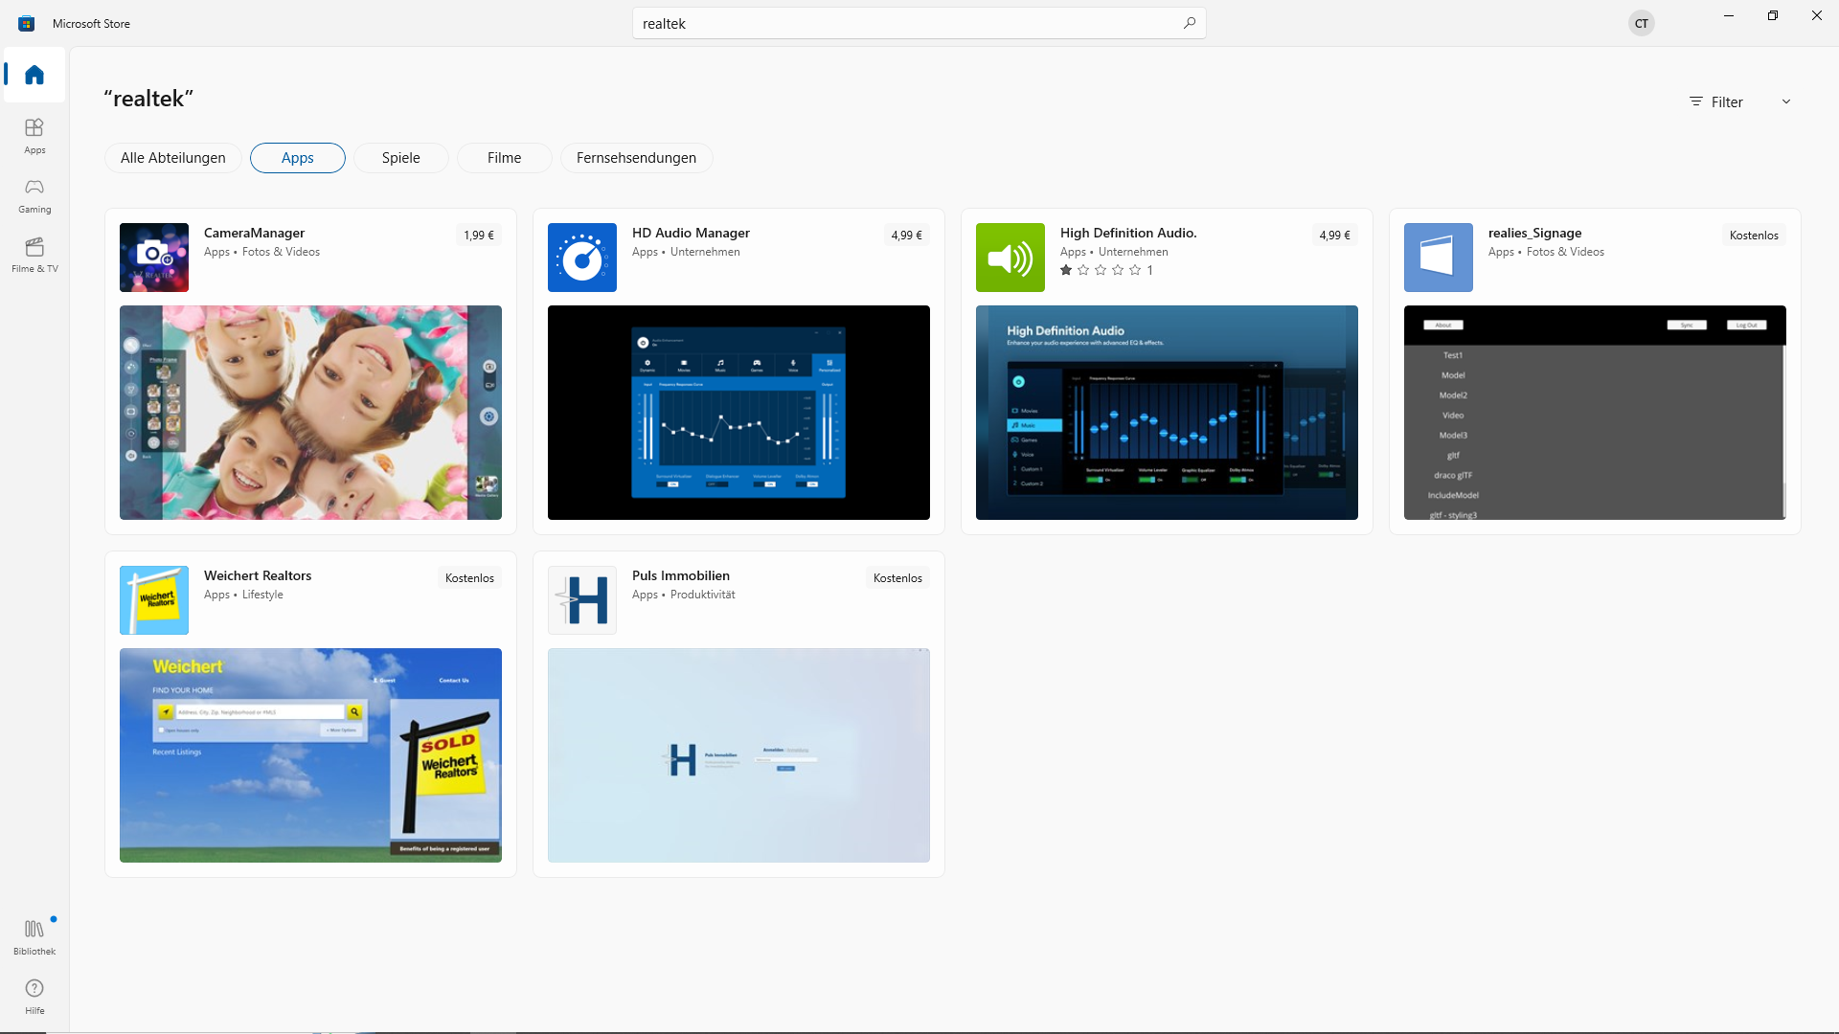This screenshot has height=1034, width=1839.
Task: Switch to the Filme filter tab
Action: click(504, 158)
